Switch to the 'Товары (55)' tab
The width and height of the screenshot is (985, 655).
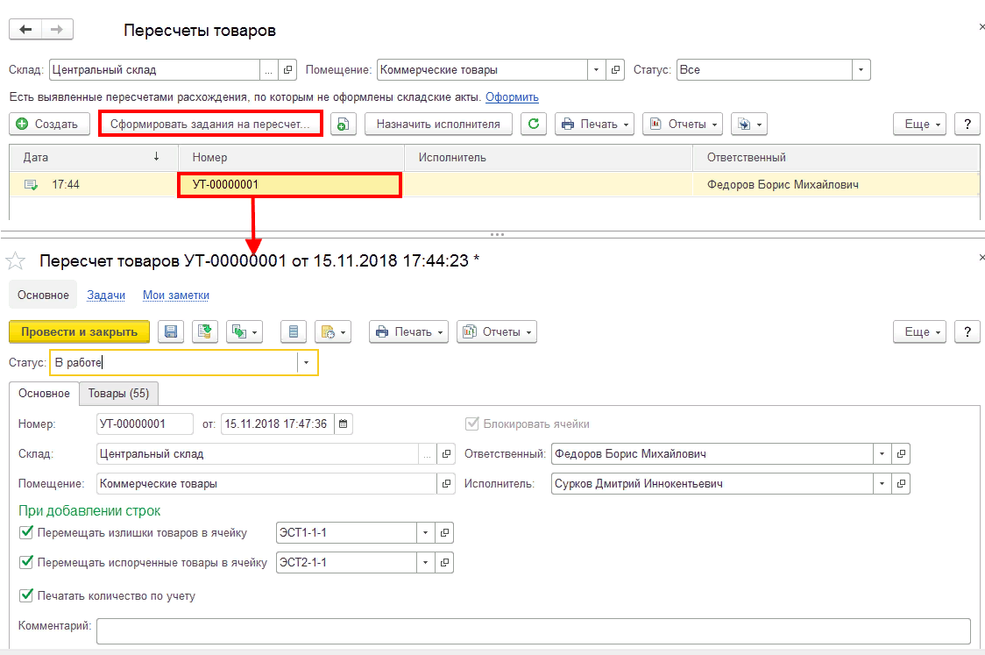(x=118, y=394)
